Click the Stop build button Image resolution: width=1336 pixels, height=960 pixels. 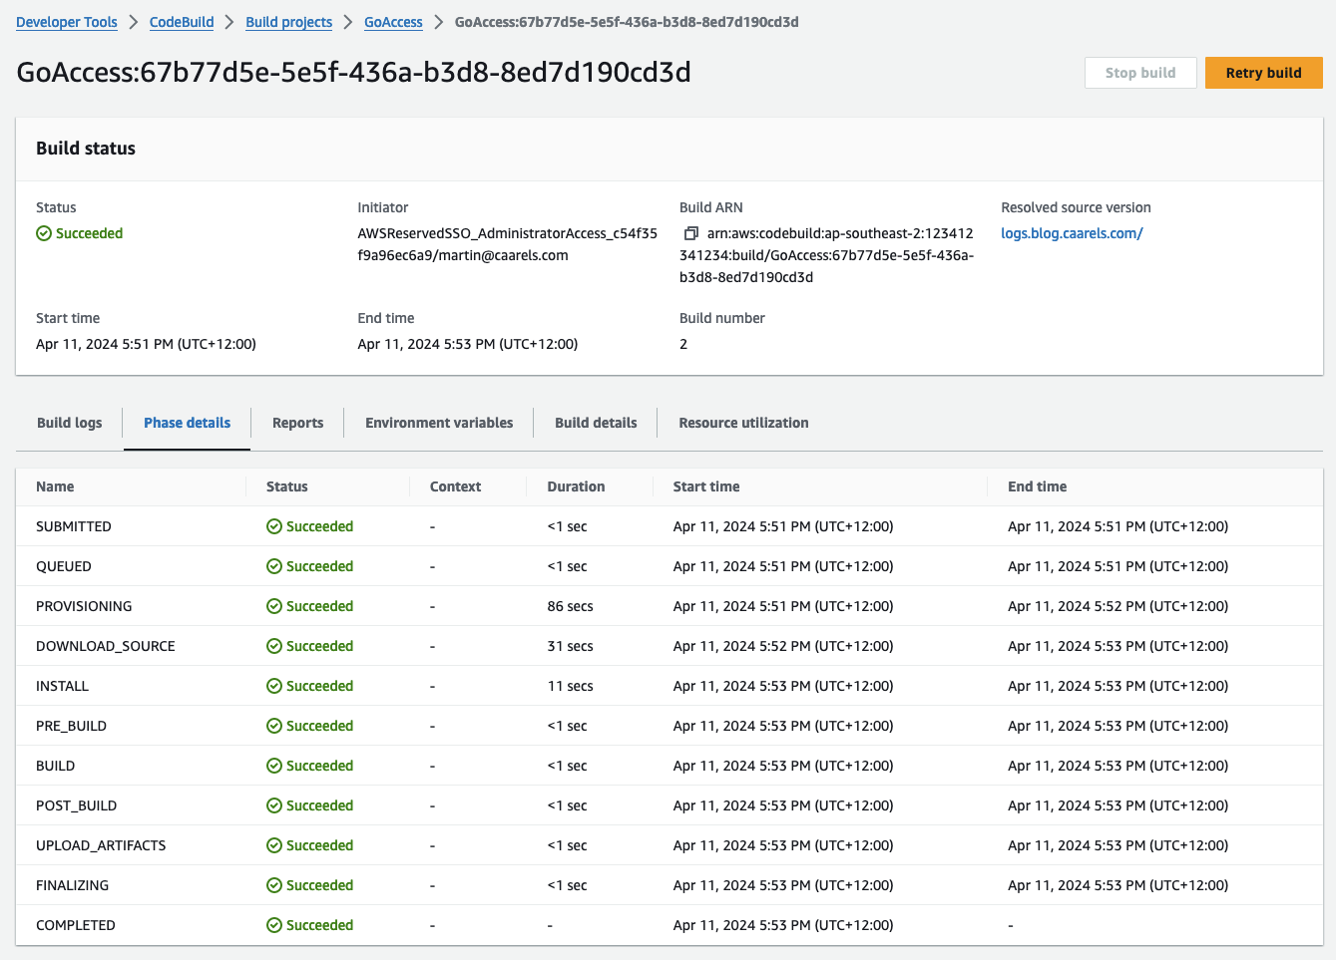tap(1140, 73)
